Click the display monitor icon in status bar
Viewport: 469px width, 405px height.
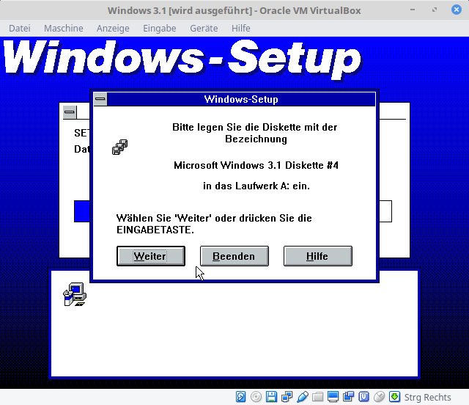333,397
